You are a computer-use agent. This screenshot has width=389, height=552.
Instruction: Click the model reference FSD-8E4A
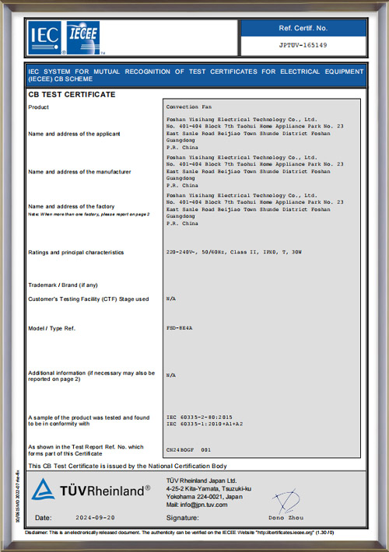[180, 328]
